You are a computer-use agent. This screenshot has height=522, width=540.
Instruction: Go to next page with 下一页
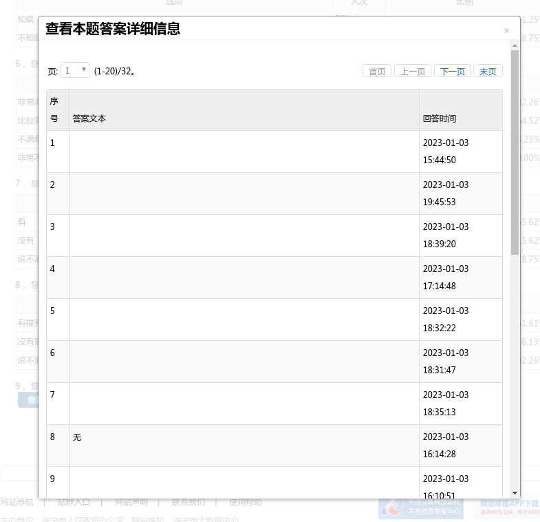click(452, 72)
